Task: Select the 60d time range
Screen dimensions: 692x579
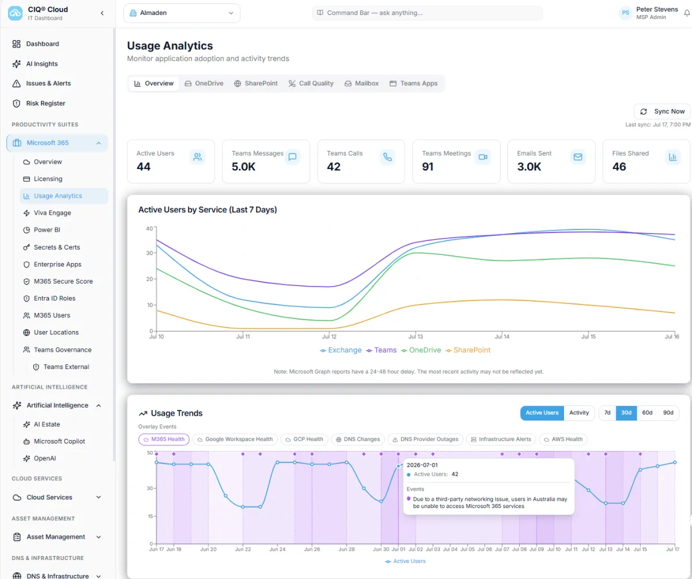Action: pyautogui.click(x=647, y=413)
